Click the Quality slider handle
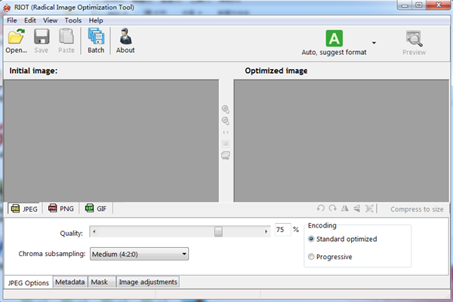 coord(218,232)
